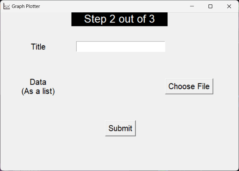Hit the X button in the title bar
This screenshot has height=171, width=239.
tap(229, 6)
